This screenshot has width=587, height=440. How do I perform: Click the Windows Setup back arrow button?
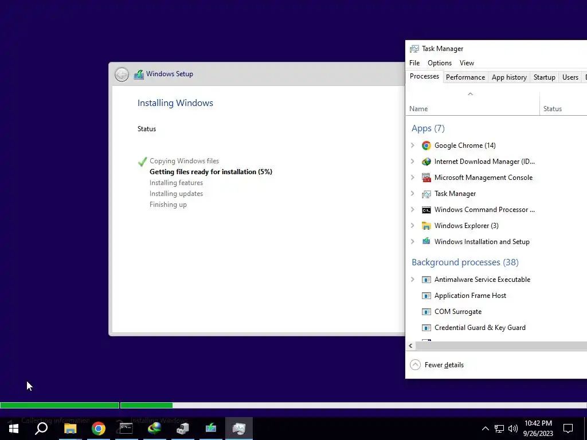(122, 74)
